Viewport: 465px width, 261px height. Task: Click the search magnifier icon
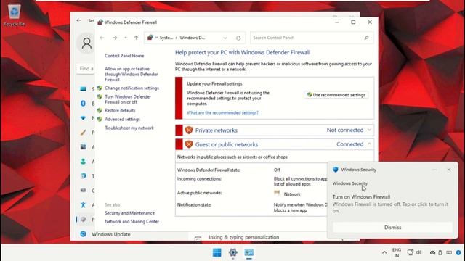click(x=366, y=38)
